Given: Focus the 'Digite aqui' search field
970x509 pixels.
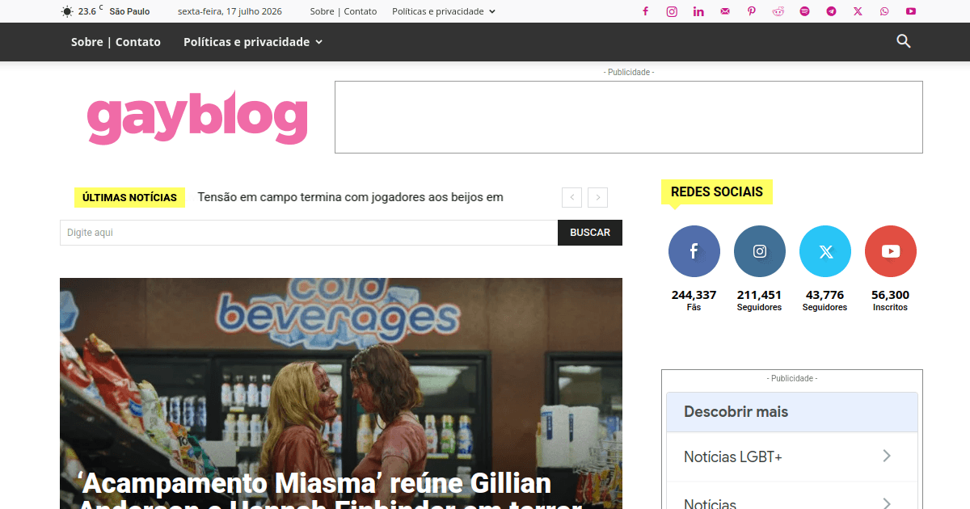Looking at the screenshot, I should click(309, 233).
